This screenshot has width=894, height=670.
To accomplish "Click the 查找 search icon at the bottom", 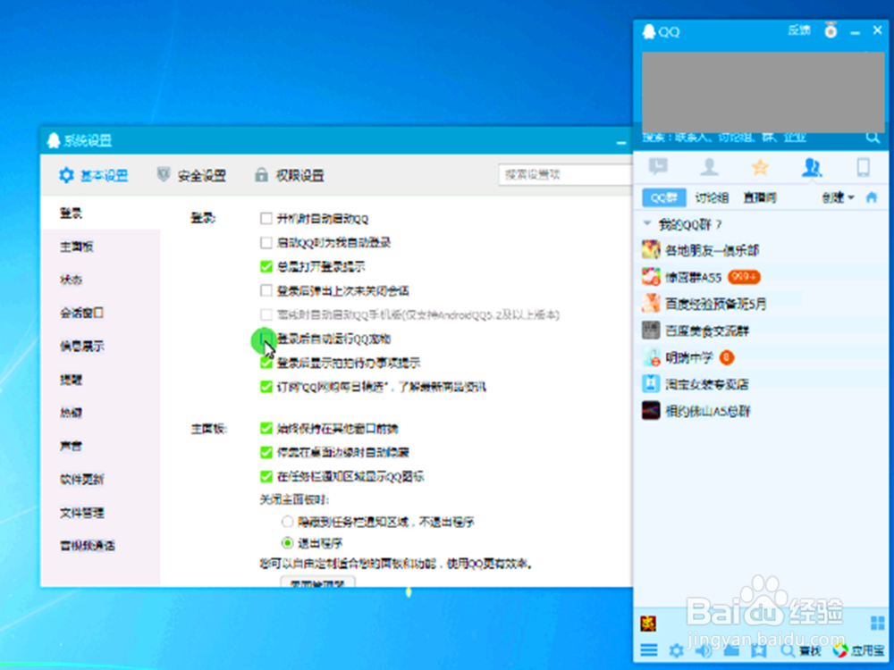I will point(801,650).
